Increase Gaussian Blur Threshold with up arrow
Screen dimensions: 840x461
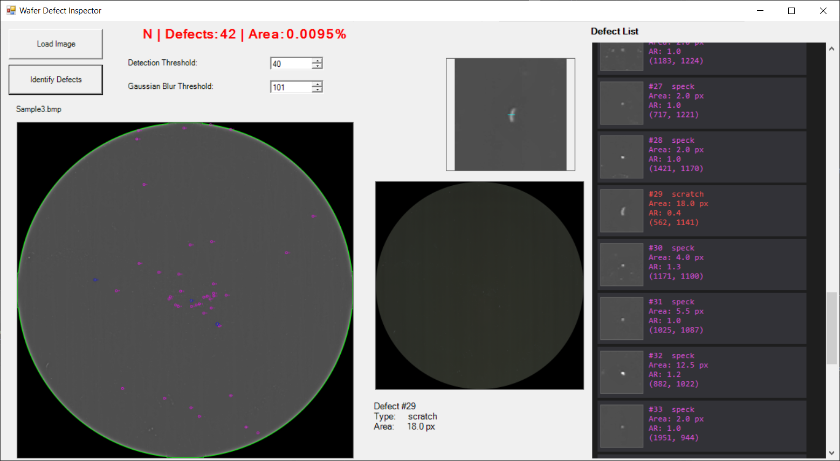pyautogui.click(x=318, y=84)
